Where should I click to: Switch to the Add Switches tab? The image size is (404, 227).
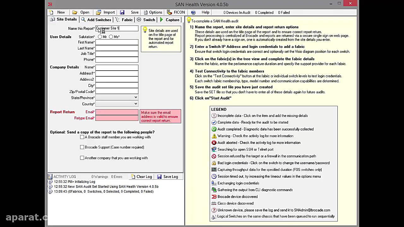96,20
